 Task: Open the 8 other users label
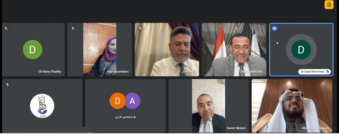pos(125,117)
